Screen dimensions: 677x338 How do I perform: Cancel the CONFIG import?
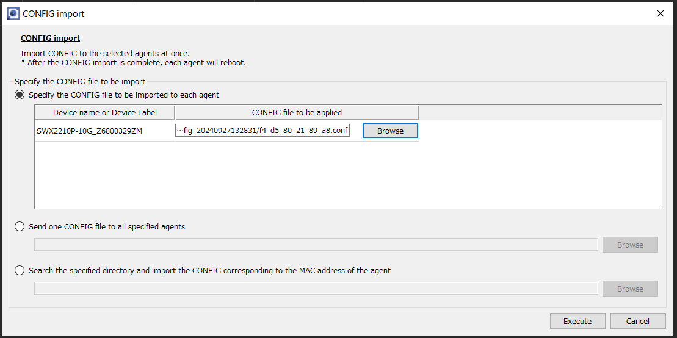pyautogui.click(x=637, y=321)
